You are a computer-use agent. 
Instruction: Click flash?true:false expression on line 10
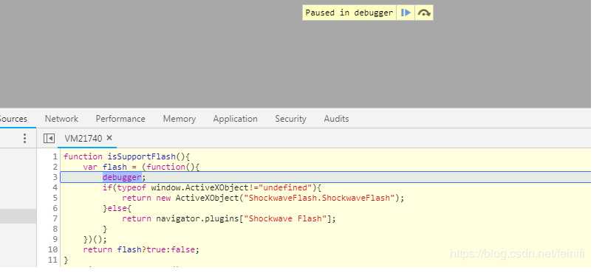tap(157, 250)
